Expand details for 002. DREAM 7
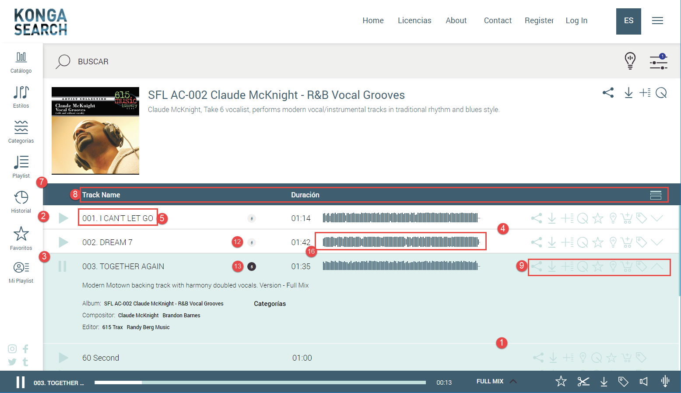681x393 pixels. (x=656, y=242)
